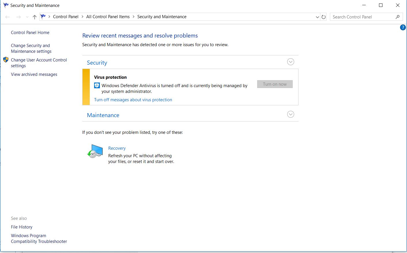Open Change Security and Maintenance settings
Viewport: 407px width, 253px height.
point(31,48)
